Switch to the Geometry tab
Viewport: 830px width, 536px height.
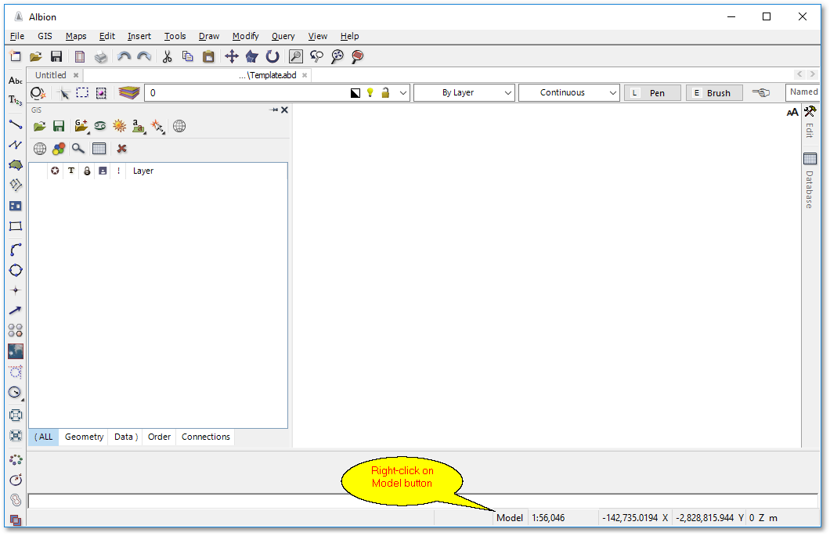click(84, 437)
